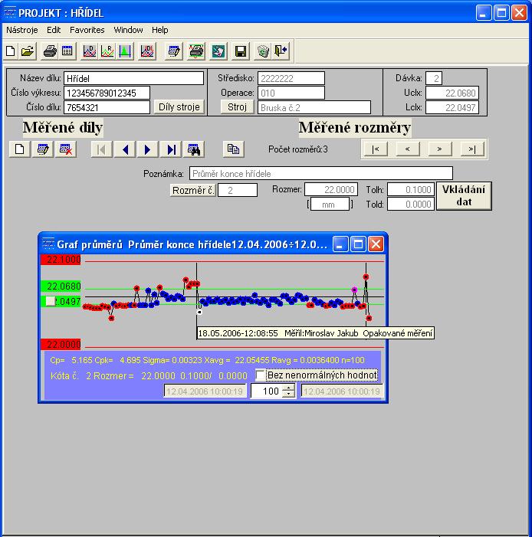
Task: Click the Ucb field 22.0680
Action: pos(452,93)
